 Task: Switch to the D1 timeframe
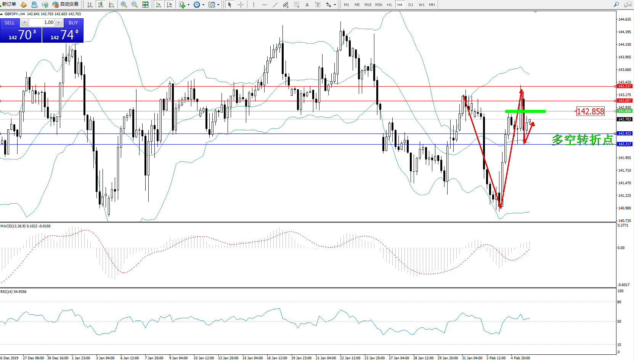pos(410,5)
